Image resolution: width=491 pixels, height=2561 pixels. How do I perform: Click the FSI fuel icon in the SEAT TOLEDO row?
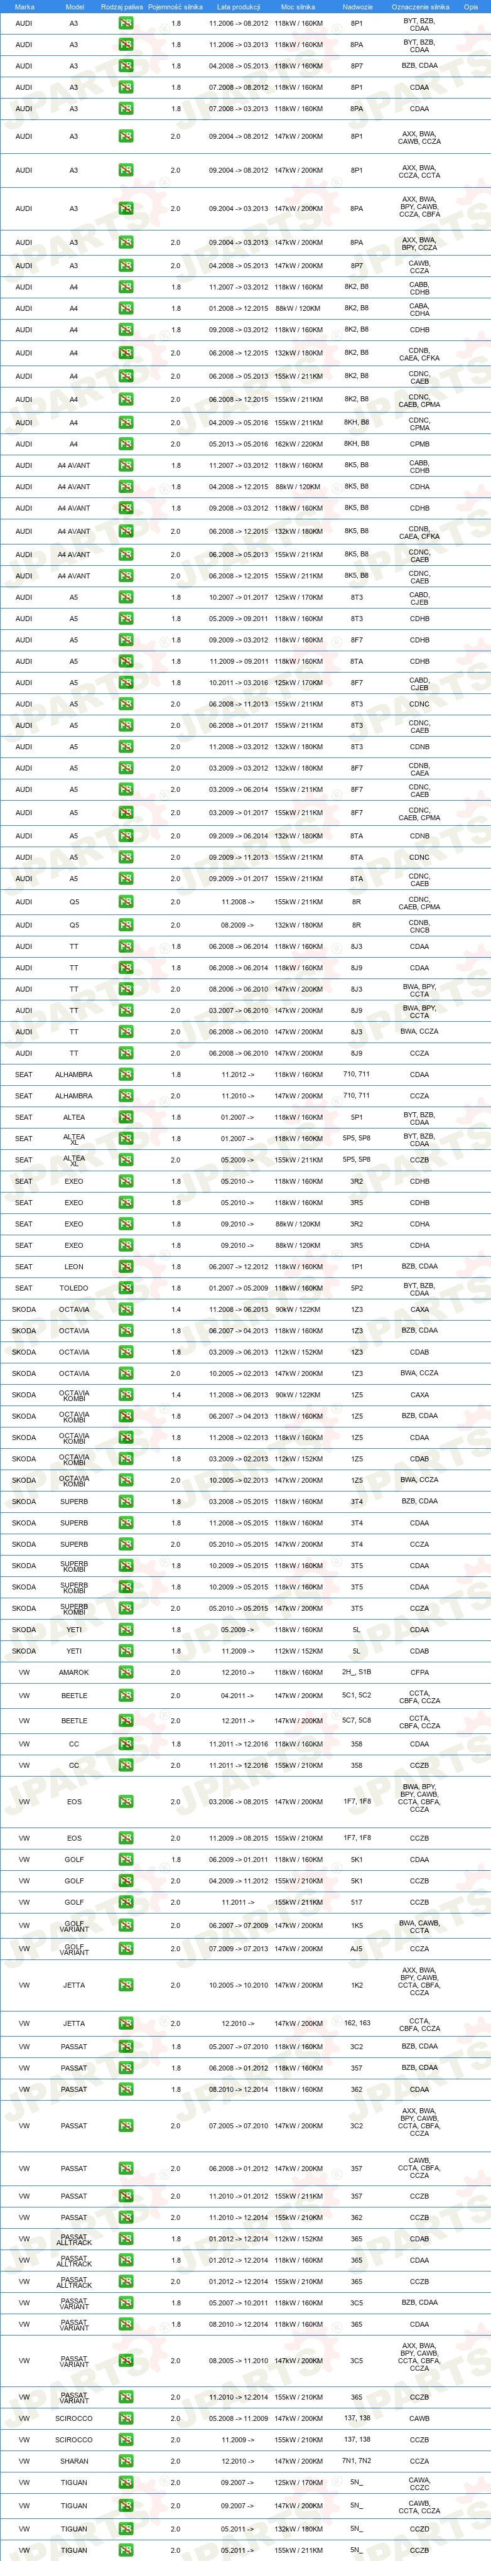click(125, 1289)
